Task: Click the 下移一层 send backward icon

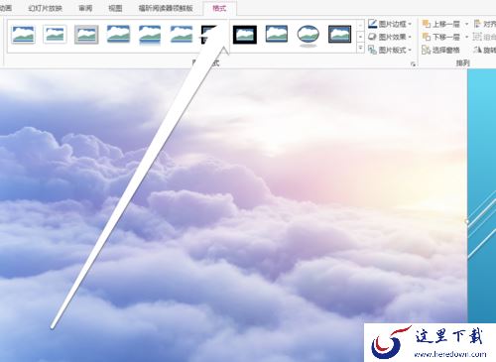Action: [x=427, y=37]
